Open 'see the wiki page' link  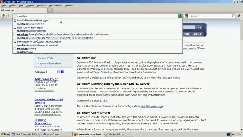pyautogui.click(x=151, y=106)
